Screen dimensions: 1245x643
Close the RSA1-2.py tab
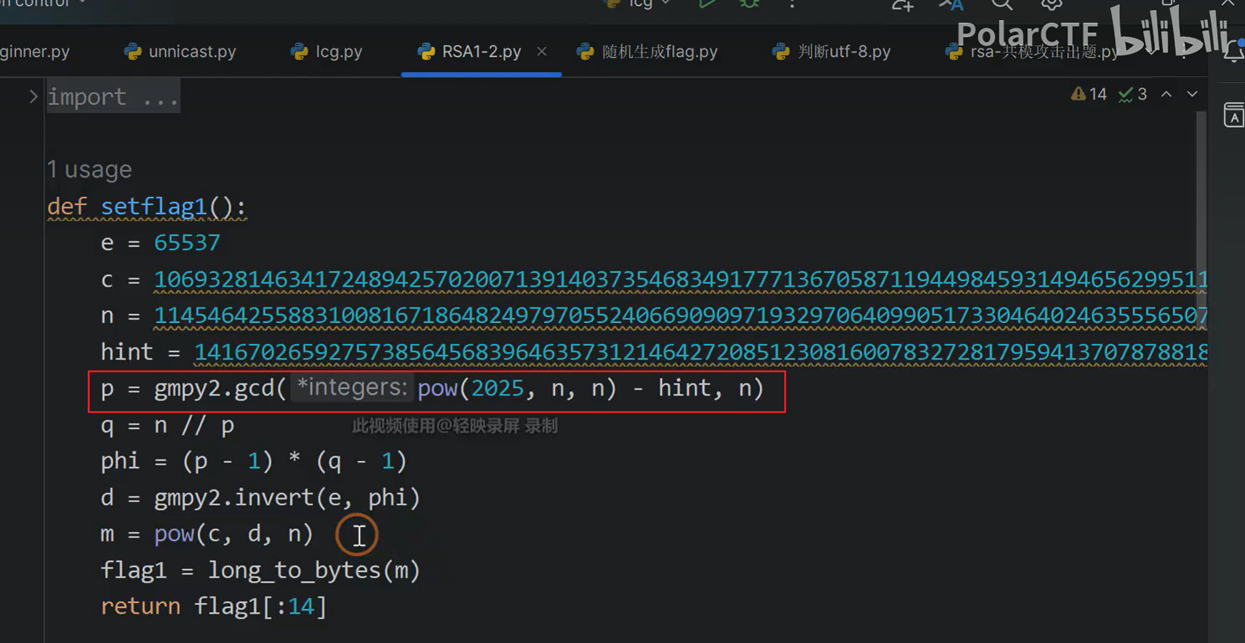[x=542, y=51]
